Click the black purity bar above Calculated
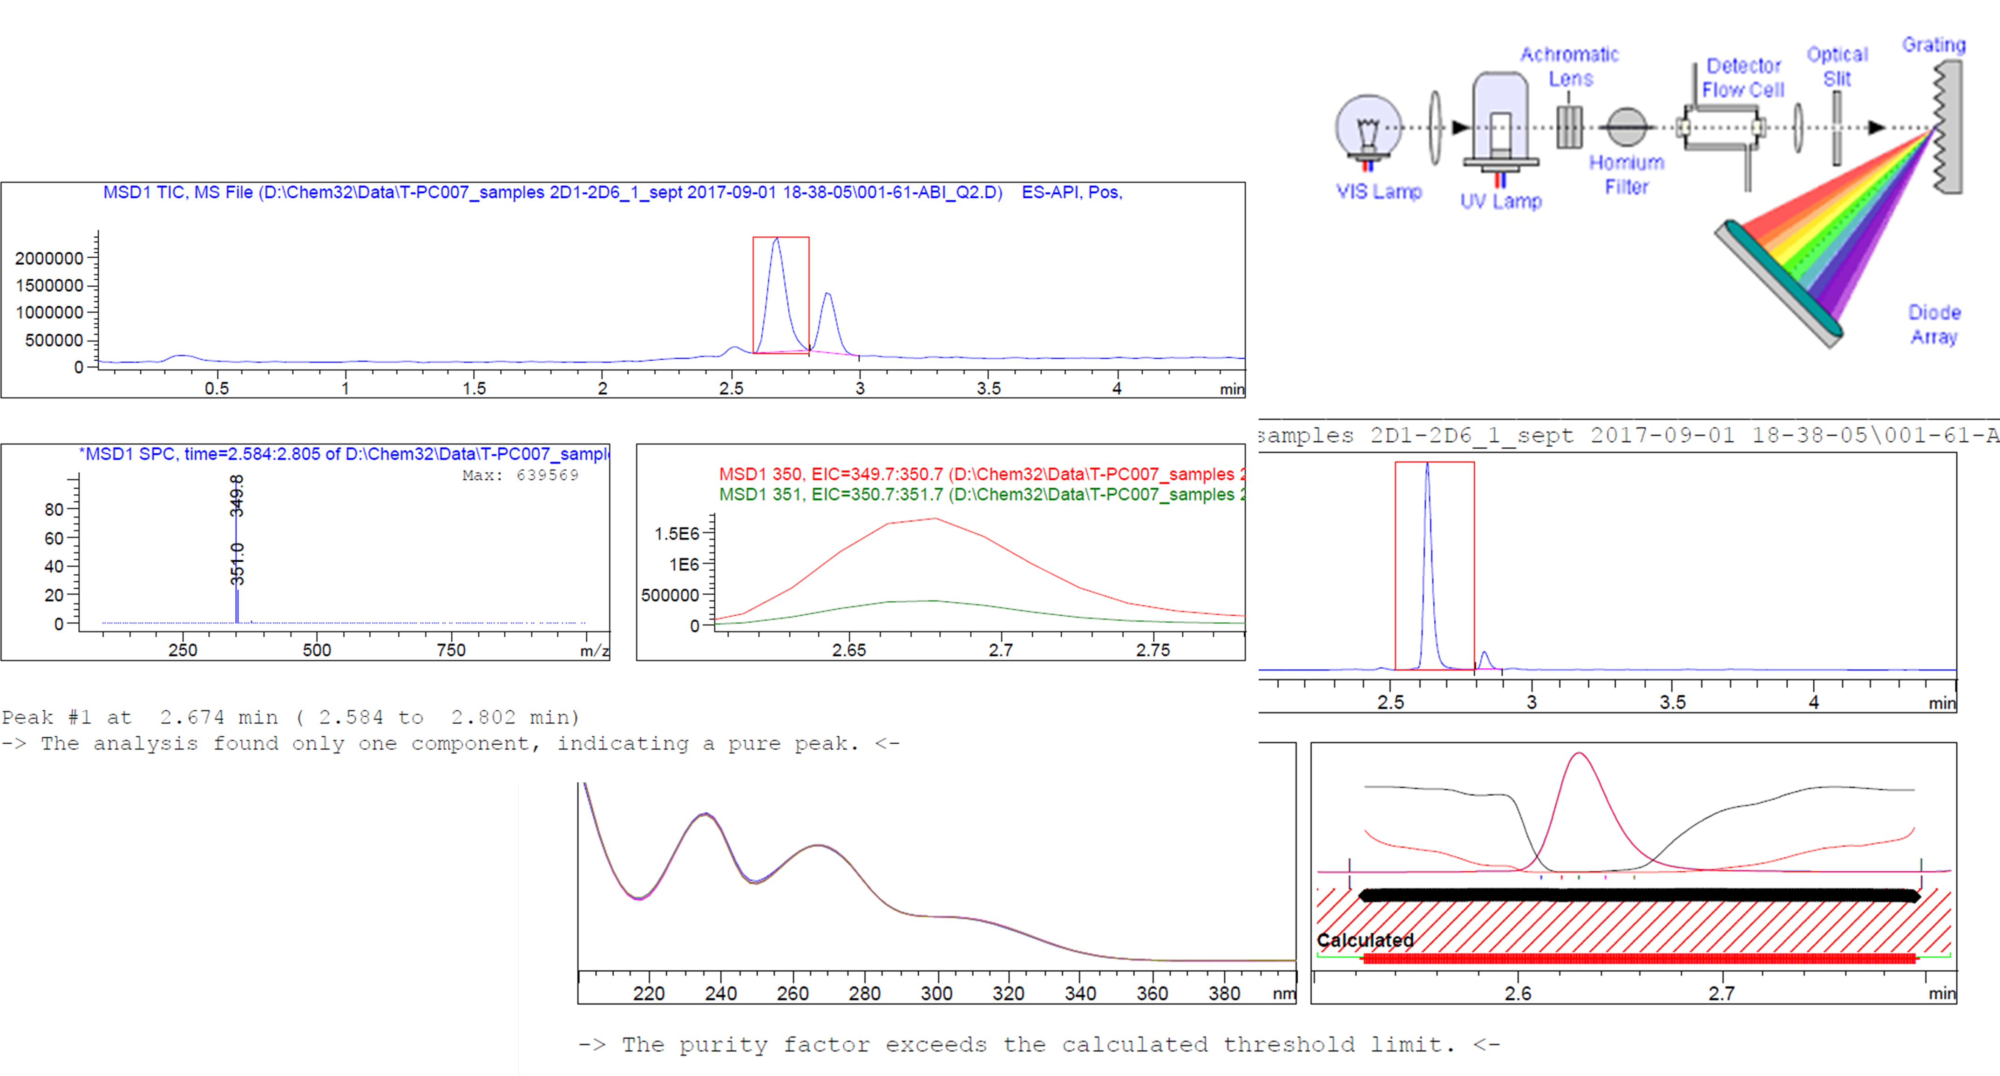This screenshot has height=1076, width=2000. pos(1638,895)
